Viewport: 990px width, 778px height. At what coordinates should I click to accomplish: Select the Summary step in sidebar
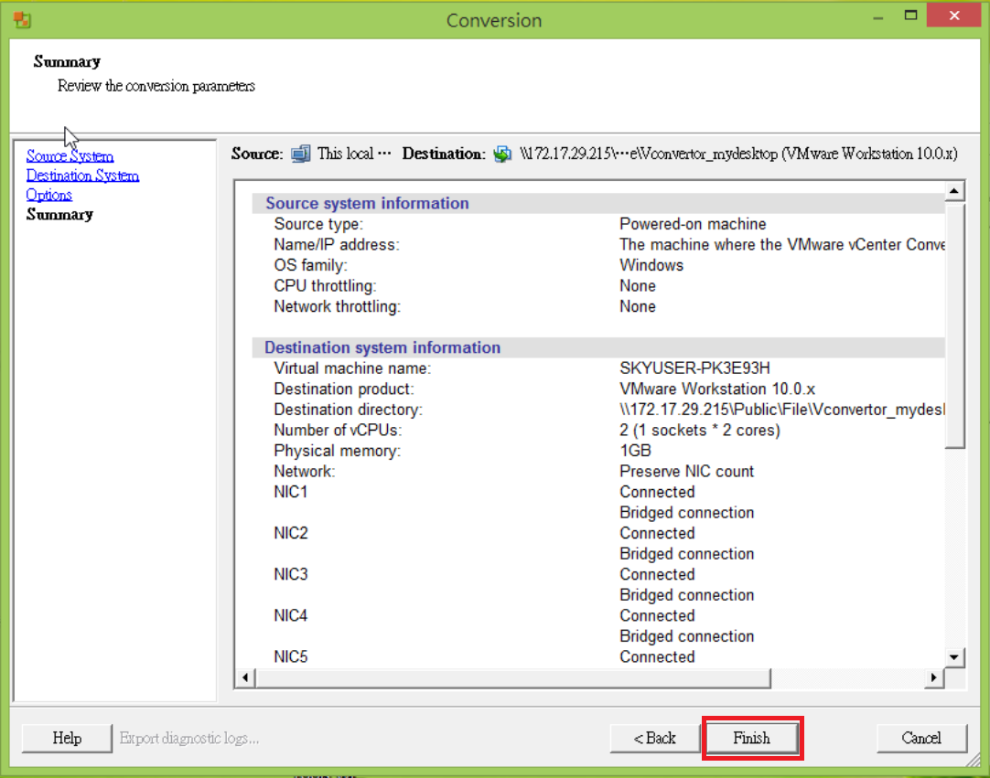point(60,215)
